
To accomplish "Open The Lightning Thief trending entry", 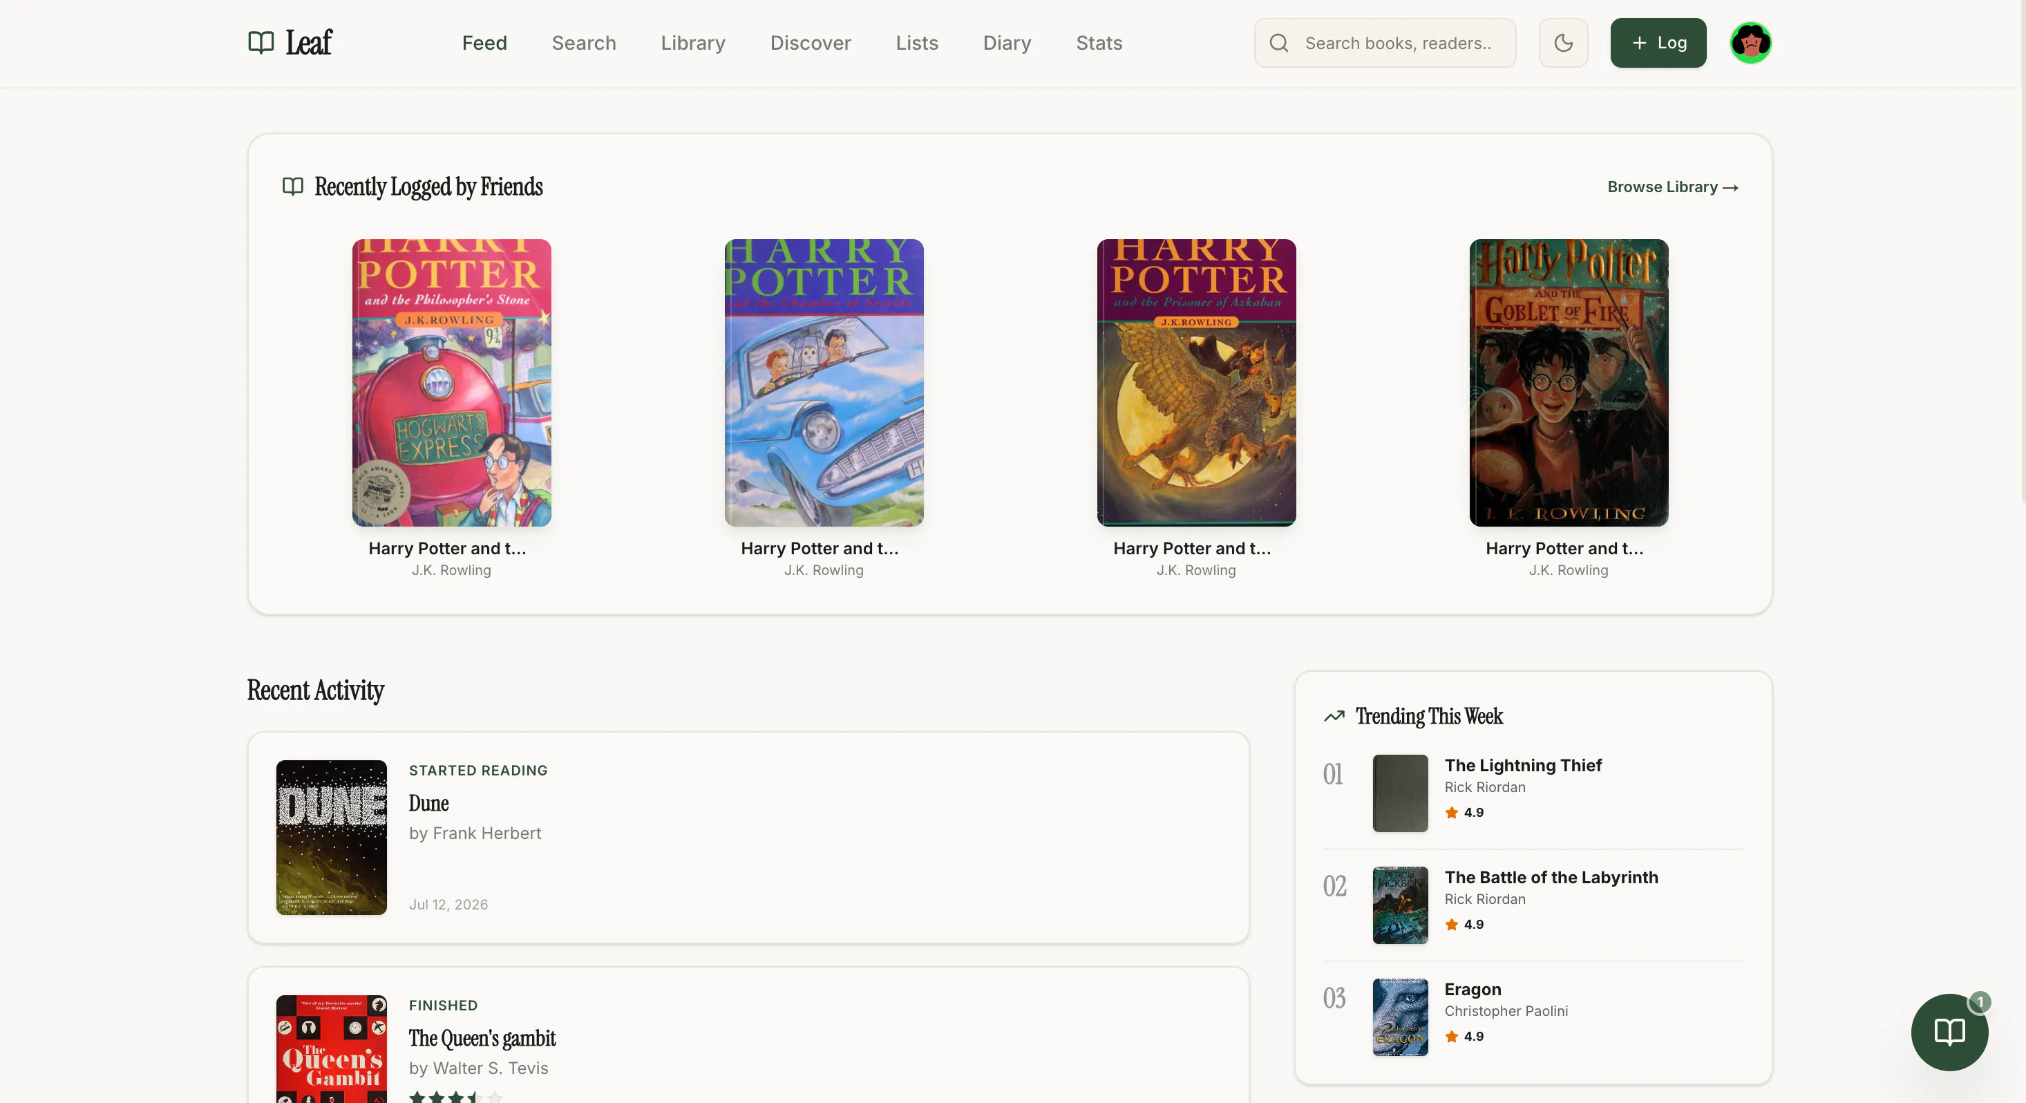I will coord(1532,793).
